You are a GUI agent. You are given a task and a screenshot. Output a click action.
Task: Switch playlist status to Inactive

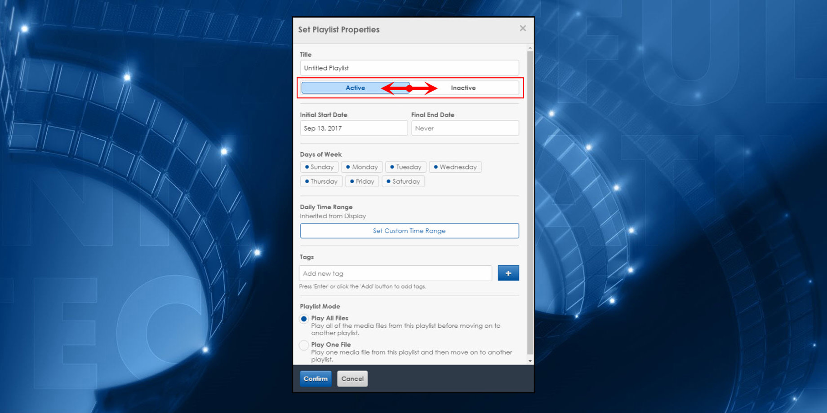pyautogui.click(x=463, y=88)
